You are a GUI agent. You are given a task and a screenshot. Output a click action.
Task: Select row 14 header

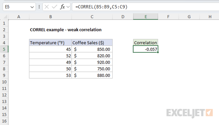coord(4,108)
